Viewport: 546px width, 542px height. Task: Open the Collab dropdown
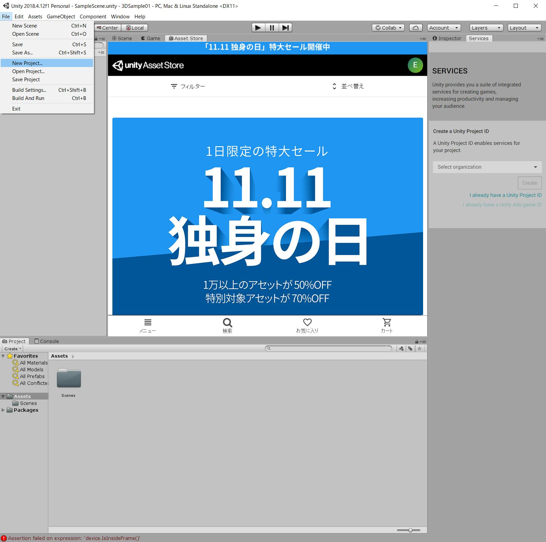[x=388, y=28]
